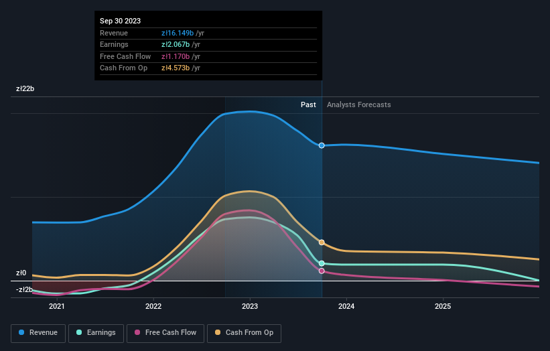Click the Analysts Forecasts label

359,104
